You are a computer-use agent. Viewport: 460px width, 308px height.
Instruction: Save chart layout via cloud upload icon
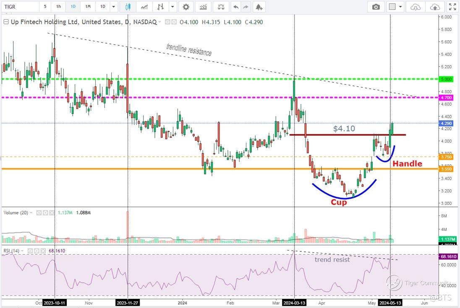tap(435, 7)
